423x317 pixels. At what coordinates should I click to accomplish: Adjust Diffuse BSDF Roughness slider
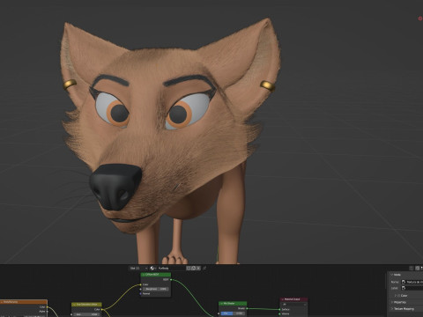pyautogui.click(x=156, y=289)
